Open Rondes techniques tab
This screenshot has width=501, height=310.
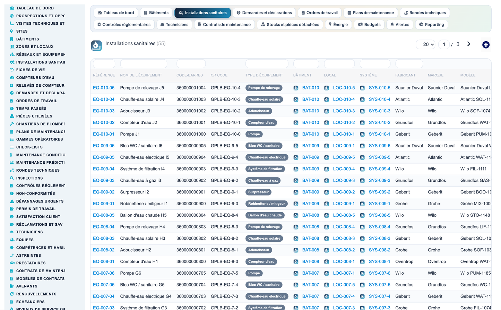pyautogui.click(x=425, y=13)
